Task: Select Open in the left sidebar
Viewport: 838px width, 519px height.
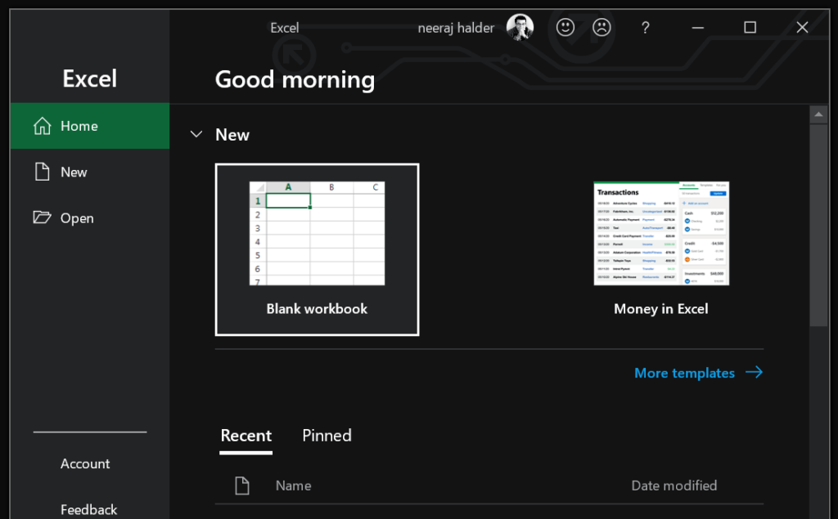Action: [x=90, y=218]
